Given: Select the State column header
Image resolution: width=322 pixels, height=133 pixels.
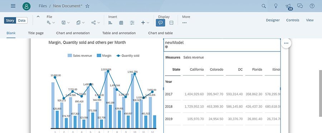Looking at the screenshot, I should pyautogui.click(x=176, y=69).
